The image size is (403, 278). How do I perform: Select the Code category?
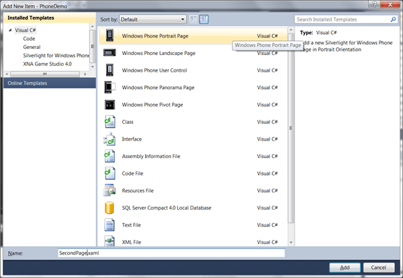coord(29,39)
